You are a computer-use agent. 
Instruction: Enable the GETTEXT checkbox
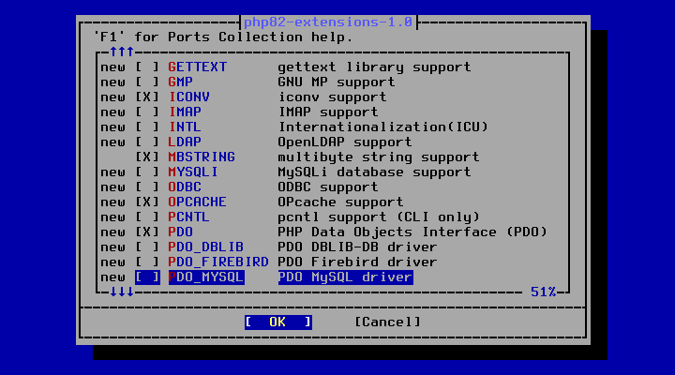(147, 67)
